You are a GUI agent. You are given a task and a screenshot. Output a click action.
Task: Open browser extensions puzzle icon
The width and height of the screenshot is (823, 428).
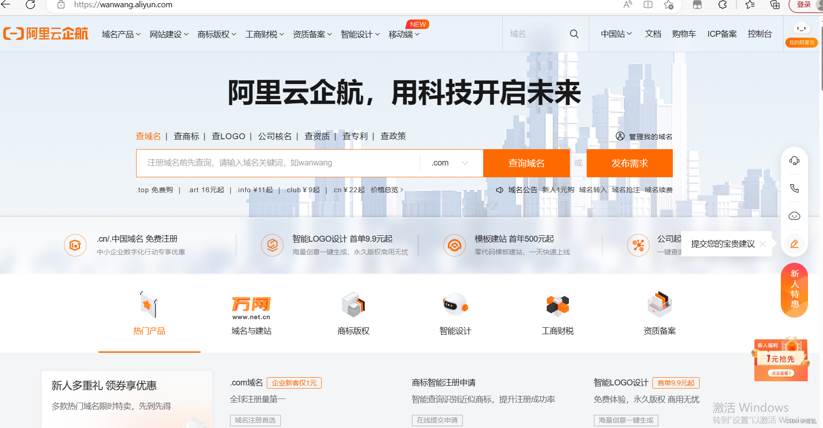pyautogui.click(x=722, y=5)
